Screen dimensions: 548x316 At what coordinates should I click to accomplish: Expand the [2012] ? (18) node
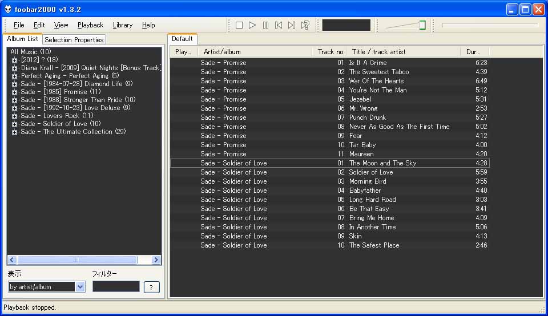[14, 60]
